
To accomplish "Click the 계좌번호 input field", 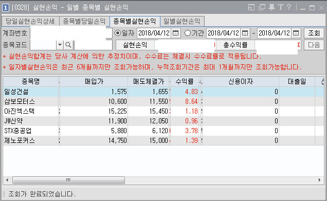I will (x=71, y=33).
